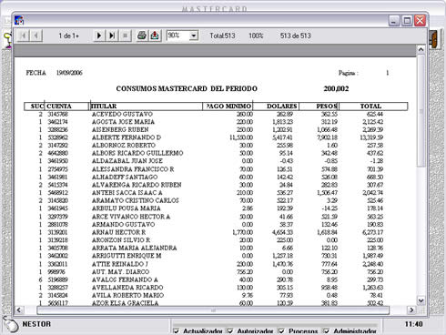446x335 pixels.
Task: Export the report with export icon
Action: click(155, 36)
